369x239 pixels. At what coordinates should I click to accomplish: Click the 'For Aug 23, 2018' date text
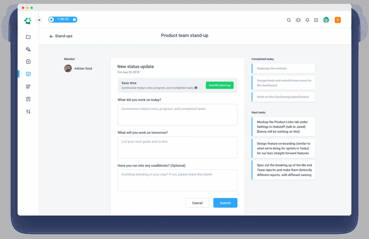[x=128, y=72]
